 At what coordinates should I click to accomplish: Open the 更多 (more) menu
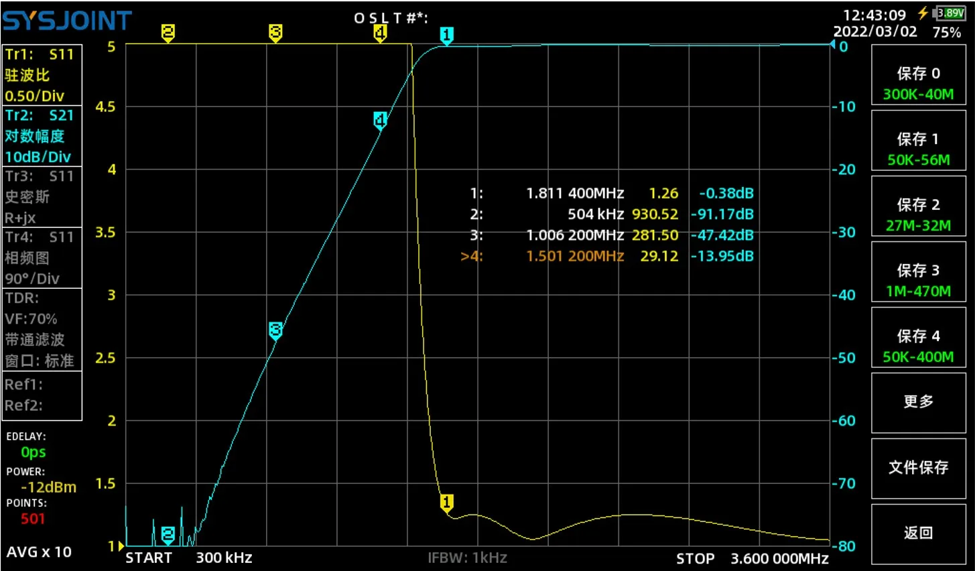click(x=918, y=402)
